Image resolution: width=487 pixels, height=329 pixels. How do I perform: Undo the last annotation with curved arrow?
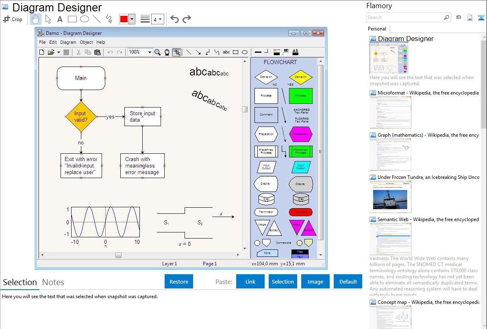click(174, 19)
